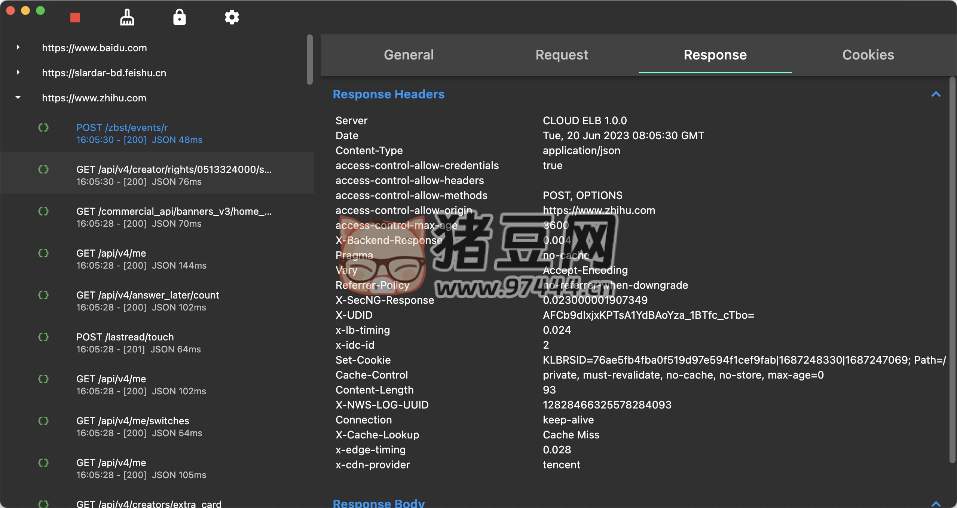The image size is (957, 508).
Task: Expand the https://slardar-bd.feishu.cn host node
Action: point(18,73)
